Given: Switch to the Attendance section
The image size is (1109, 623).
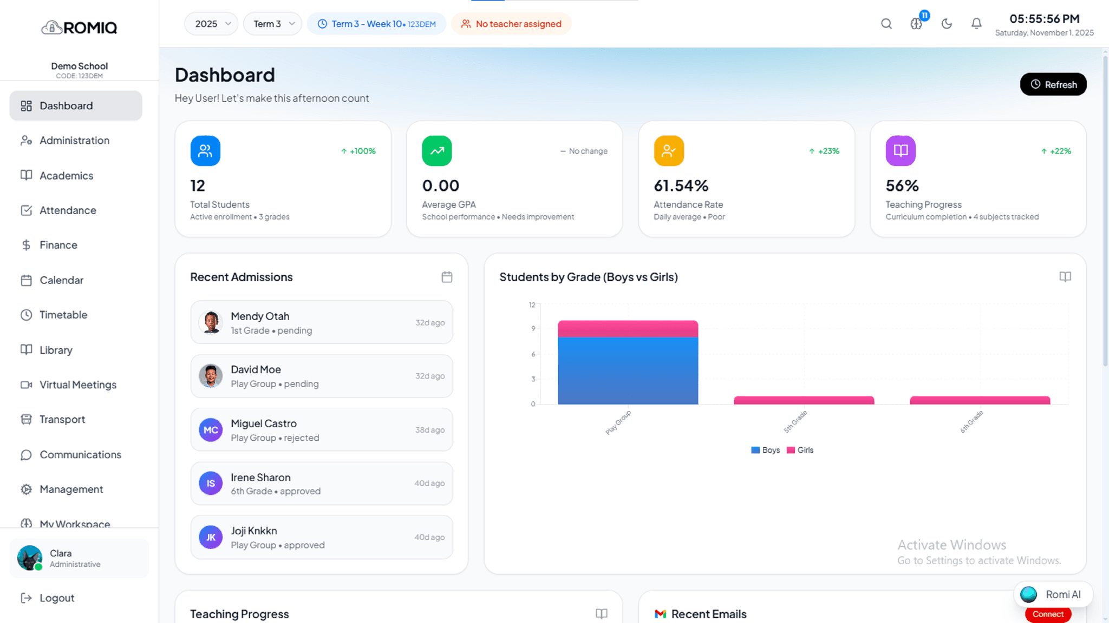Looking at the screenshot, I should point(68,210).
